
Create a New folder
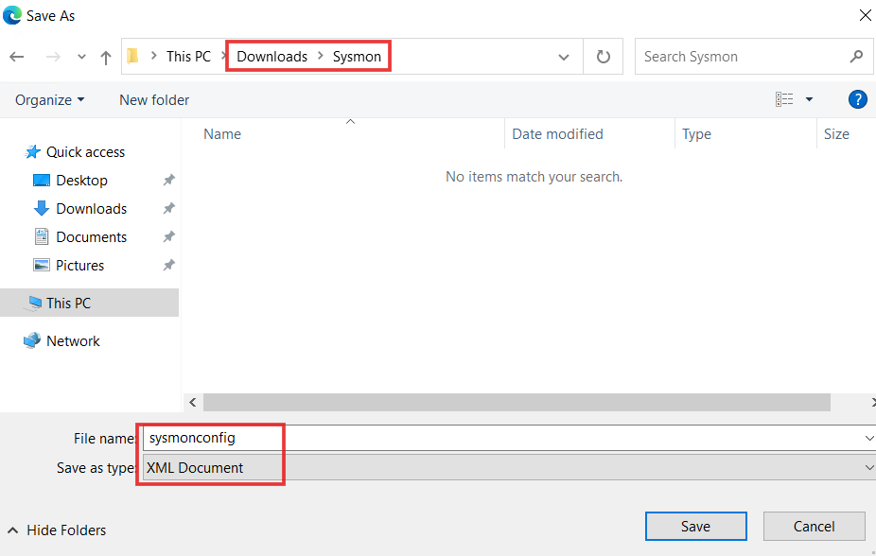[x=154, y=100]
